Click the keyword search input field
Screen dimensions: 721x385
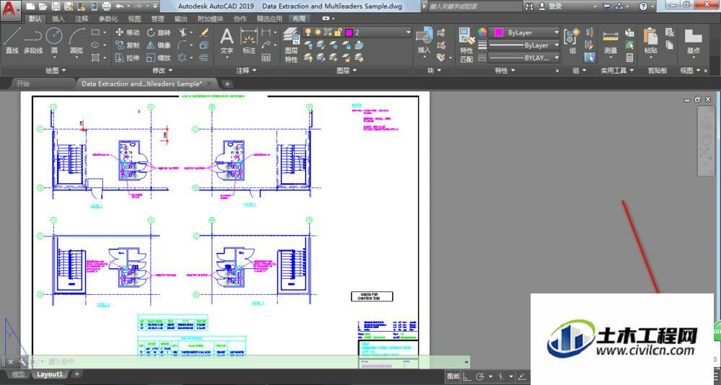[474, 6]
